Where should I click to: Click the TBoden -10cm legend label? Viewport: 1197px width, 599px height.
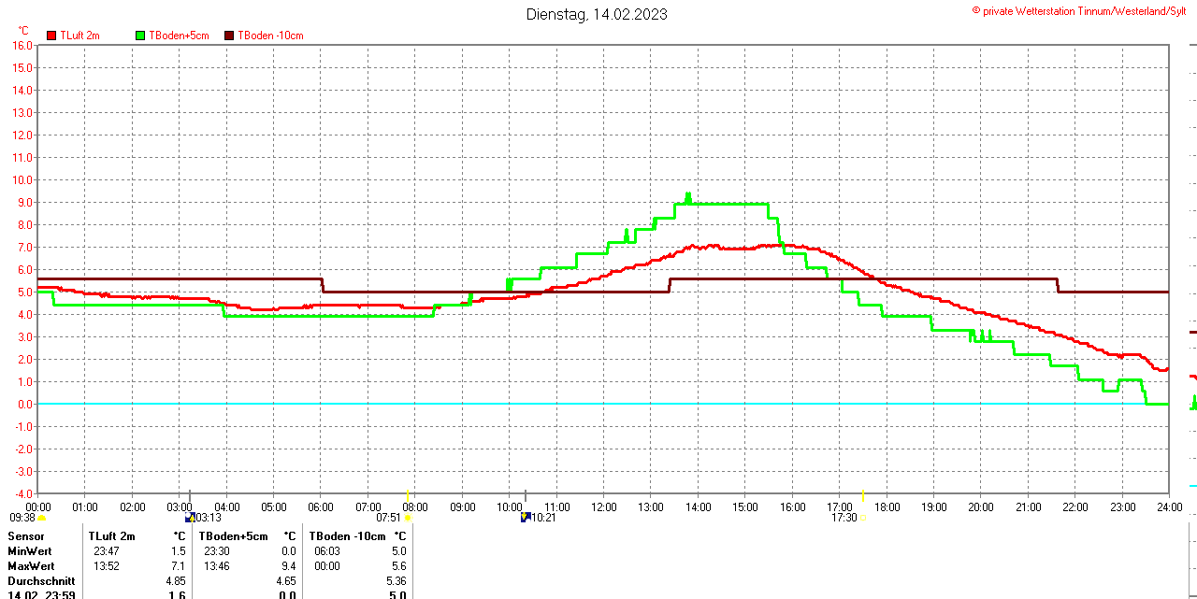[270, 36]
